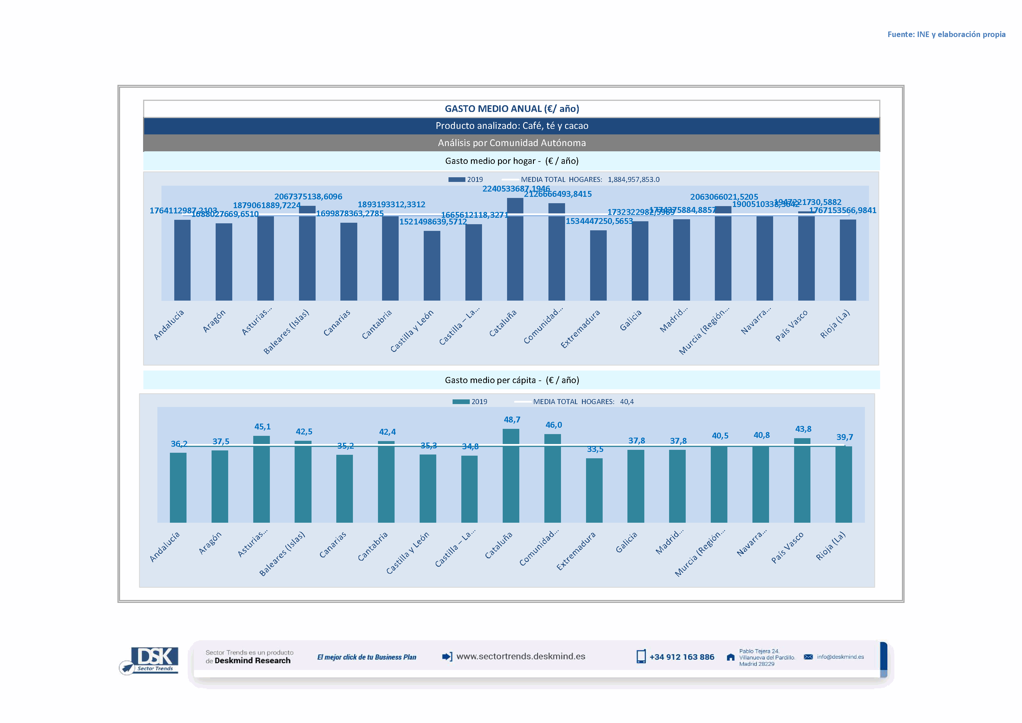Select the País Vasco 43,8 data label
The width and height of the screenshot is (1022, 723).
pos(803,429)
